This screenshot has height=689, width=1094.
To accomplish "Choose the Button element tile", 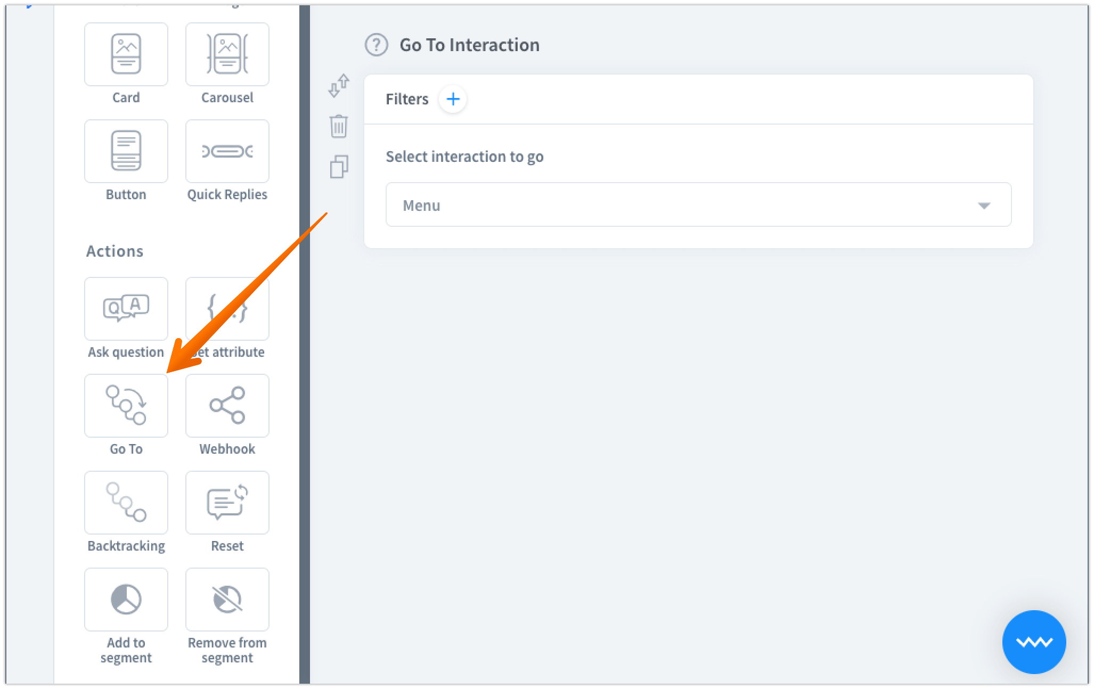I will (x=126, y=151).
